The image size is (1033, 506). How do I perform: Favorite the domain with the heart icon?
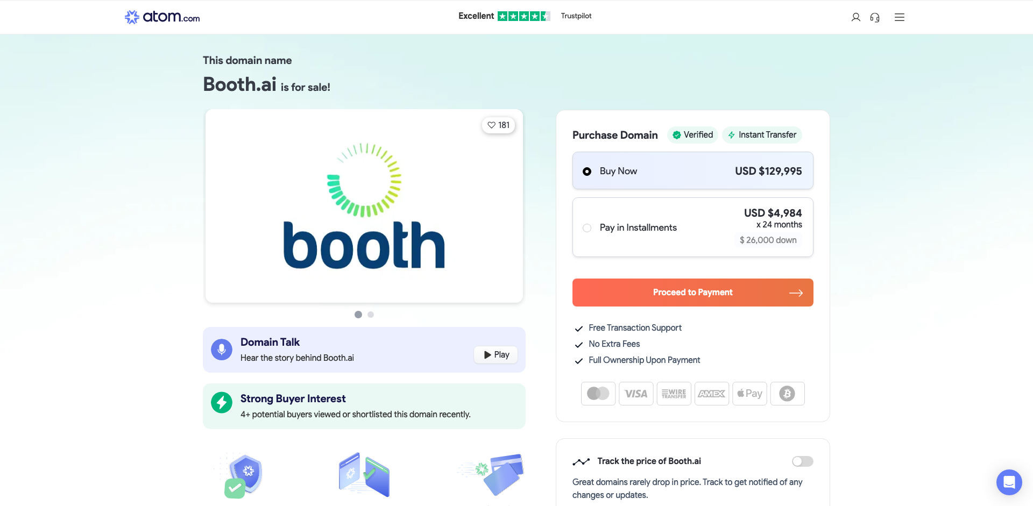click(x=498, y=125)
